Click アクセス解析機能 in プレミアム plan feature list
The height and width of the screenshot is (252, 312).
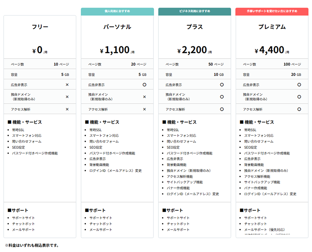pyautogui.click(x=257, y=176)
